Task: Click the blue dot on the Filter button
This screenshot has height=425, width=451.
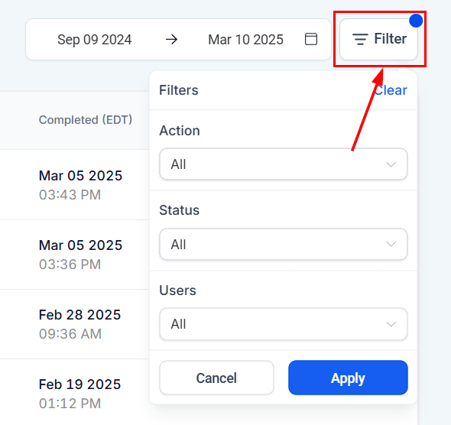Action: pyautogui.click(x=416, y=21)
